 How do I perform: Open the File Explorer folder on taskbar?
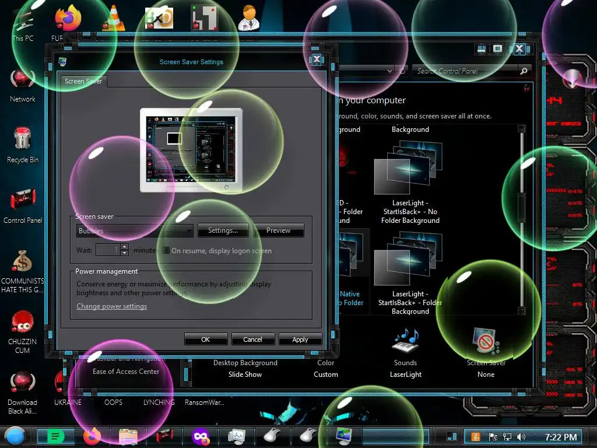pyautogui.click(x=128, y=436)
